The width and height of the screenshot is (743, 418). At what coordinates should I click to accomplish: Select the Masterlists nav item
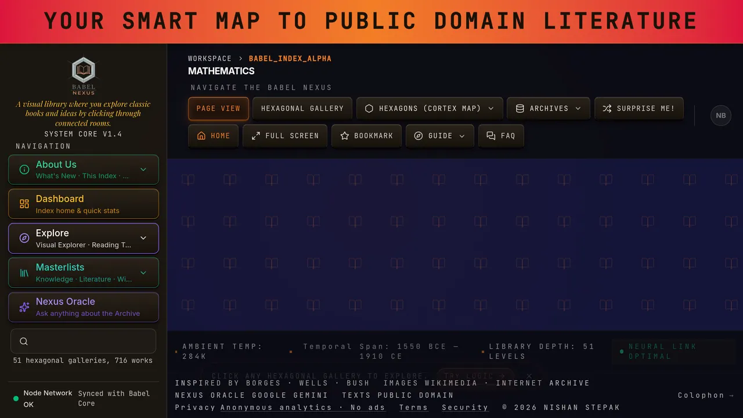[84, 272]
